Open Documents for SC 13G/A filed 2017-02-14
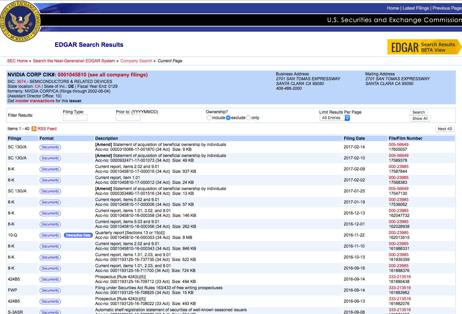This screenshot has width=462, height=314. (x=50, y=147)
